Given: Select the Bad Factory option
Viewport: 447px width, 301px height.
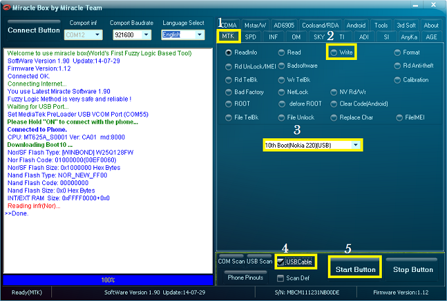Looking at the screenshot, I should pos(244,92).
